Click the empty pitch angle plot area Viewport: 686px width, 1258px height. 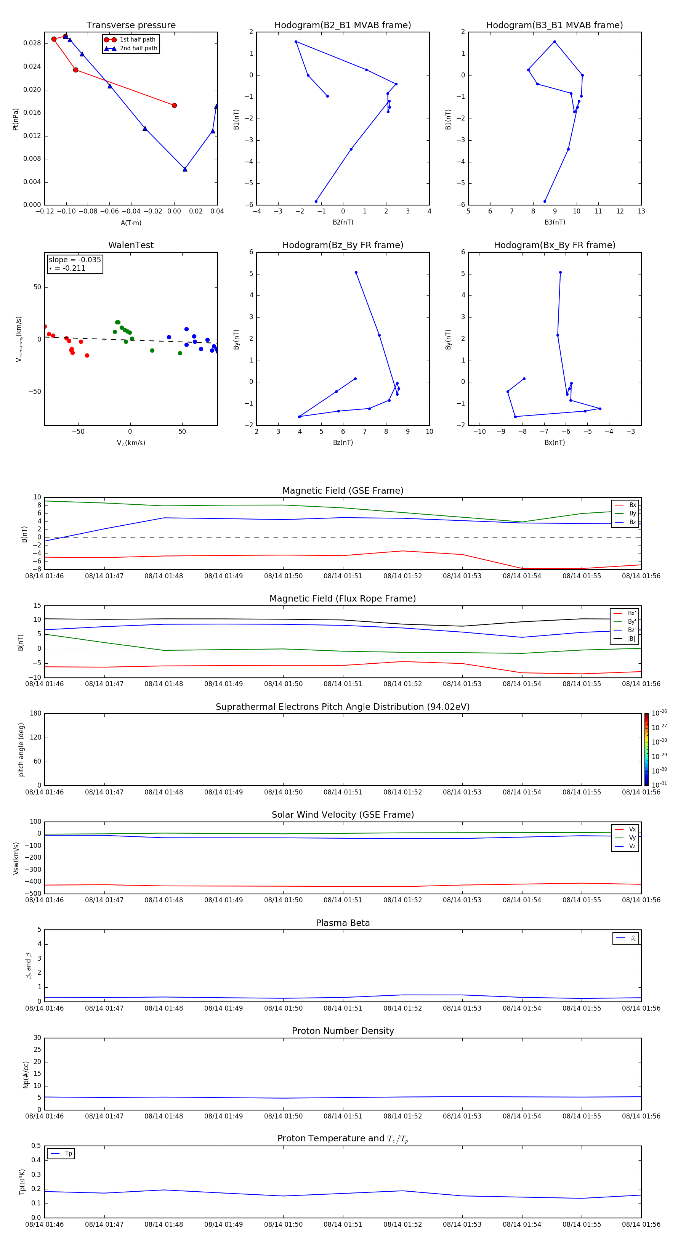[x=343, y=749]
